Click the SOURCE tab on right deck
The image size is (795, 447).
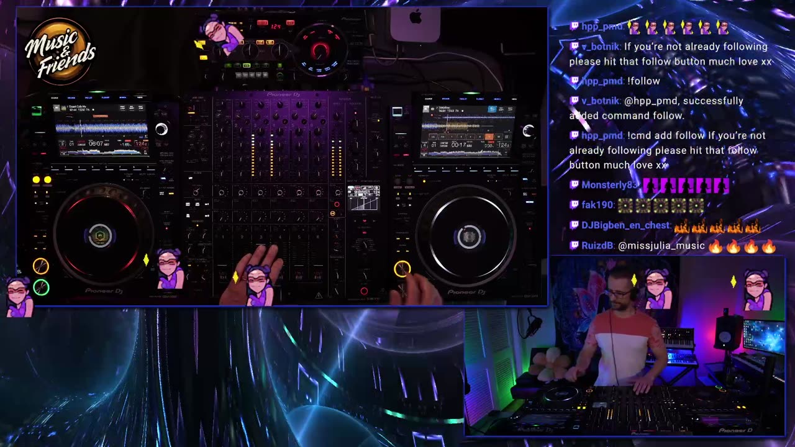point(429,99)
